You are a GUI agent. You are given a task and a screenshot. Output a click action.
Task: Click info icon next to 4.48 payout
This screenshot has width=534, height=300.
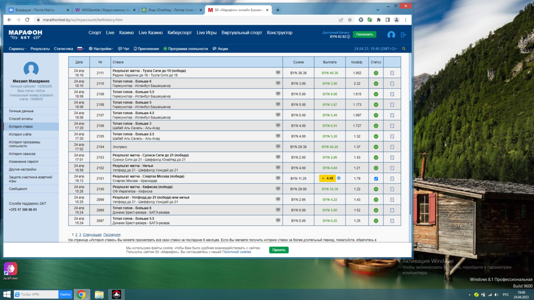coord(339,178)
